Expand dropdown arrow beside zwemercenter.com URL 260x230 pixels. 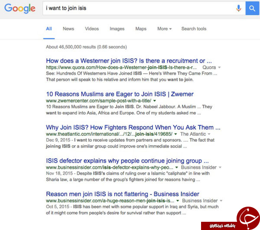(155, 101)
